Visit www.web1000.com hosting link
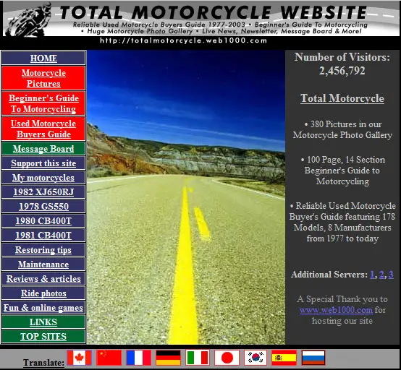Image resolution: width=401 pixels, height=370 pixels. pyautogui.click(x=336, y=310)
